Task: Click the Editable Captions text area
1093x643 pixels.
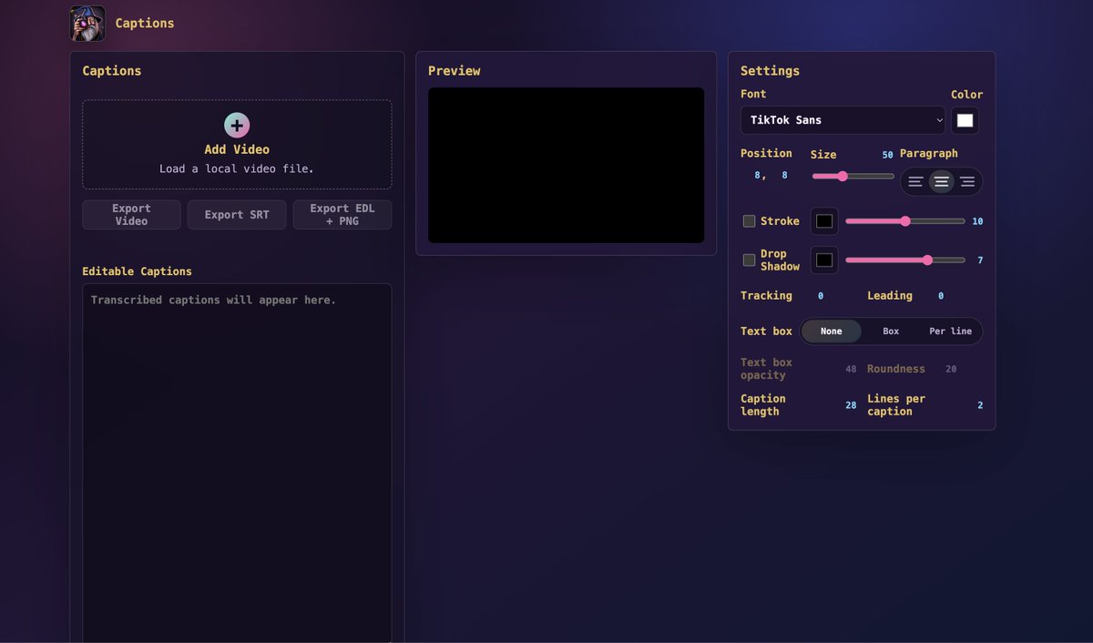Action: pos(237,463)
